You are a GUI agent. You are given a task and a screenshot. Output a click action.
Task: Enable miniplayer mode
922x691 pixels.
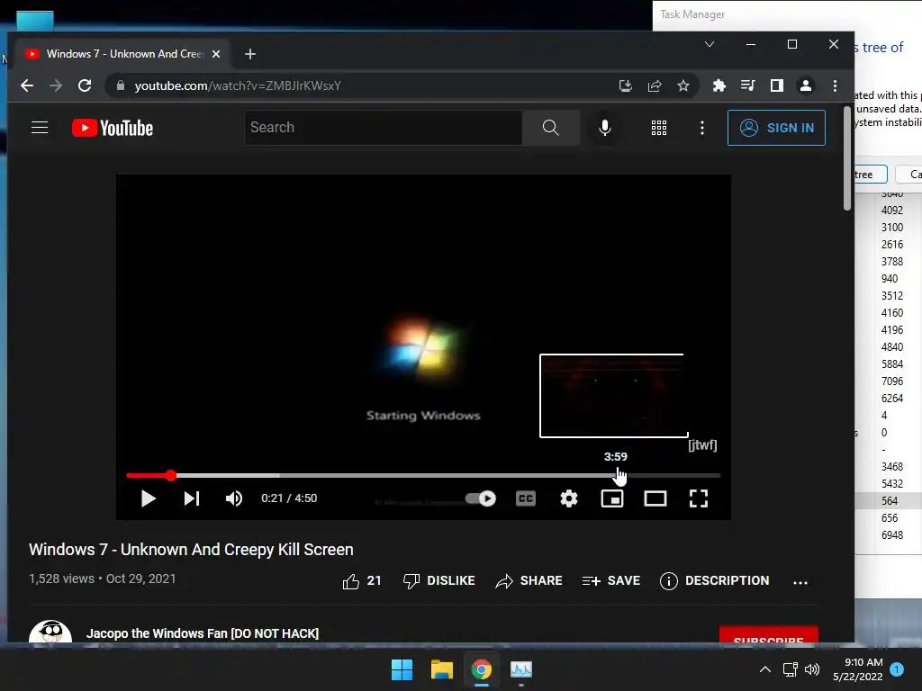point(612,498)
